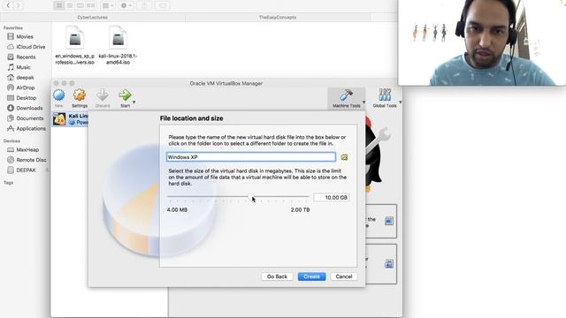This screenshot has width=566, height=318.
Task: Open AirDrop in Finder sidebar
Action: tap(26, 87)
